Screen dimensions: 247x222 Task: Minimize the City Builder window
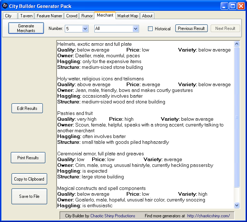(x=224, y=6)
